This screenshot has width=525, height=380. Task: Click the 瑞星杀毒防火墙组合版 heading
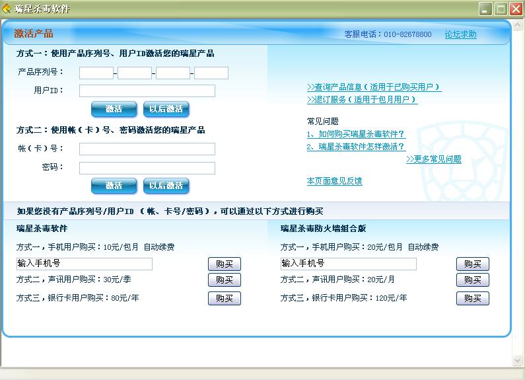323,229
